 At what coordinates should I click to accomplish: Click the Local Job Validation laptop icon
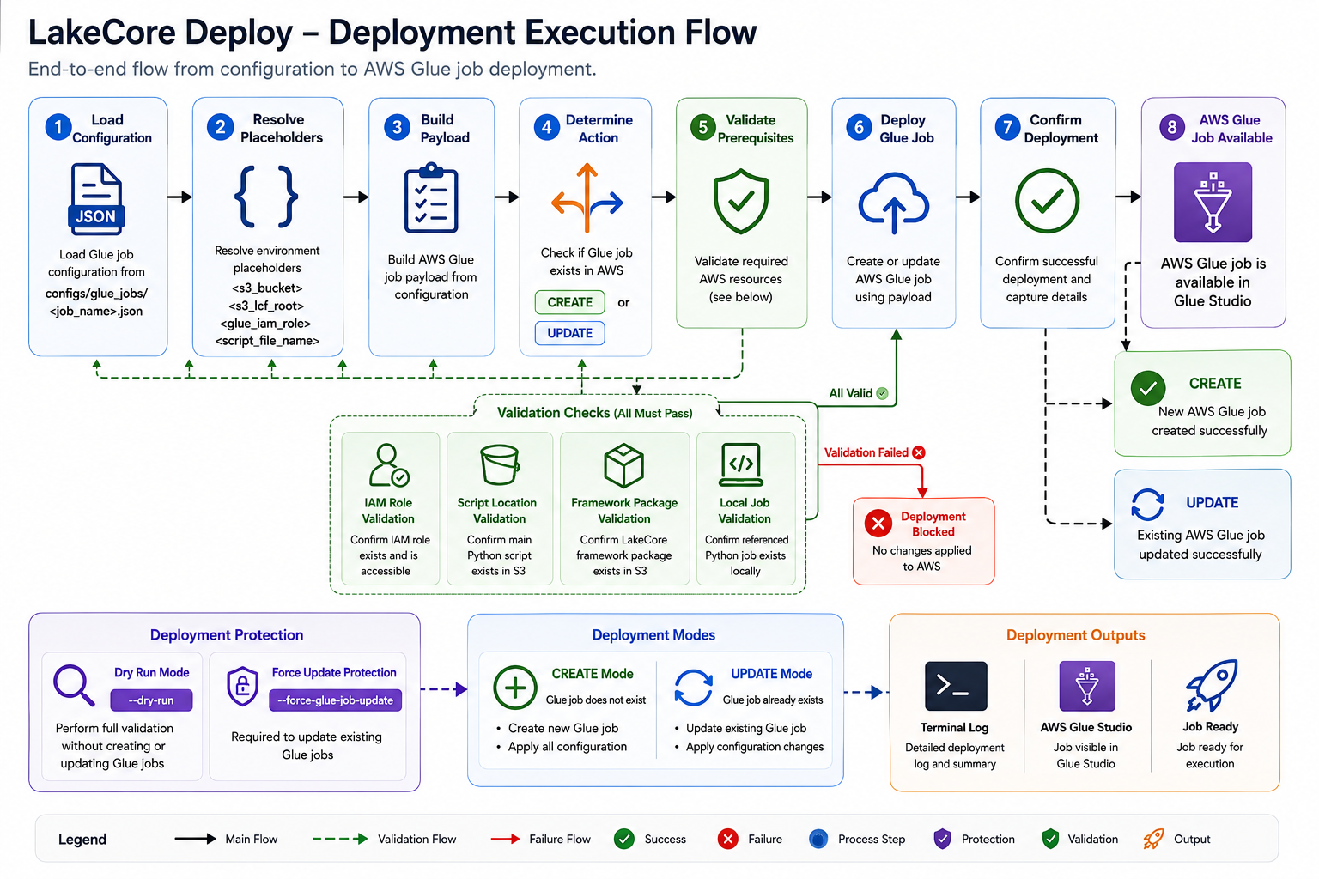[741, 465]
